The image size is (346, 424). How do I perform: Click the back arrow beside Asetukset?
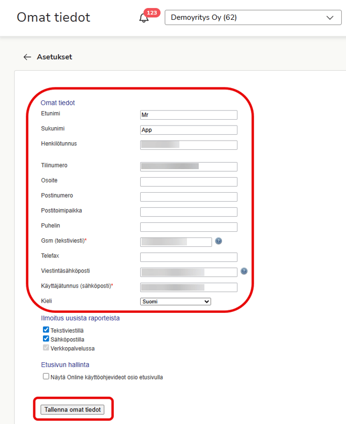point(27,57)
